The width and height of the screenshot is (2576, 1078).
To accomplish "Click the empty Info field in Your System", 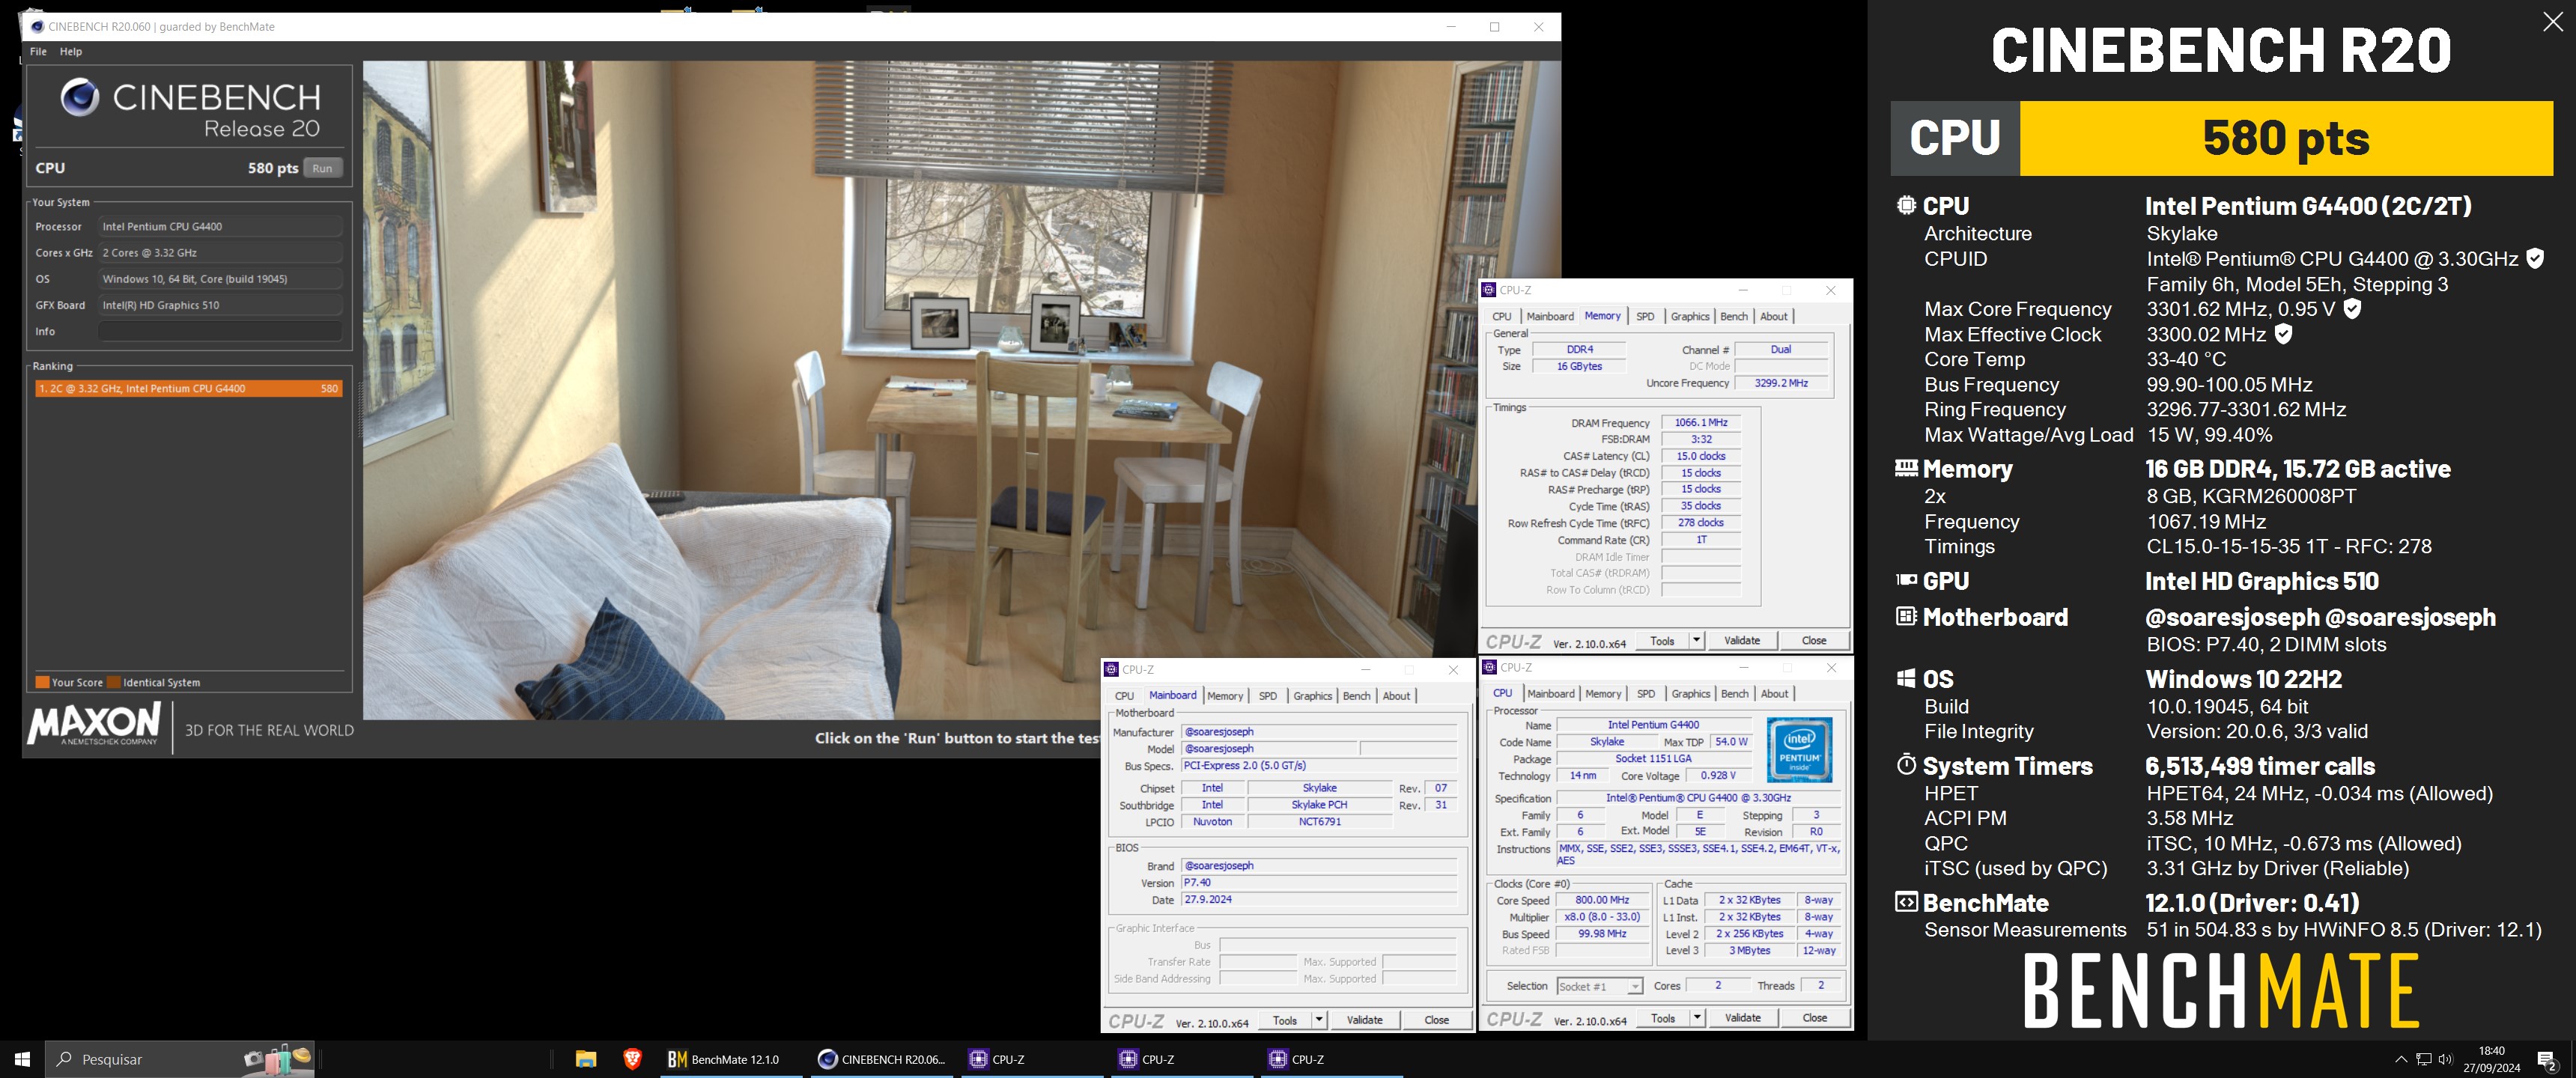I will pyautogui.click(x=220, y=331).
